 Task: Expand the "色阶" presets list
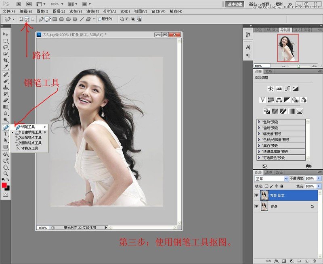259,122
